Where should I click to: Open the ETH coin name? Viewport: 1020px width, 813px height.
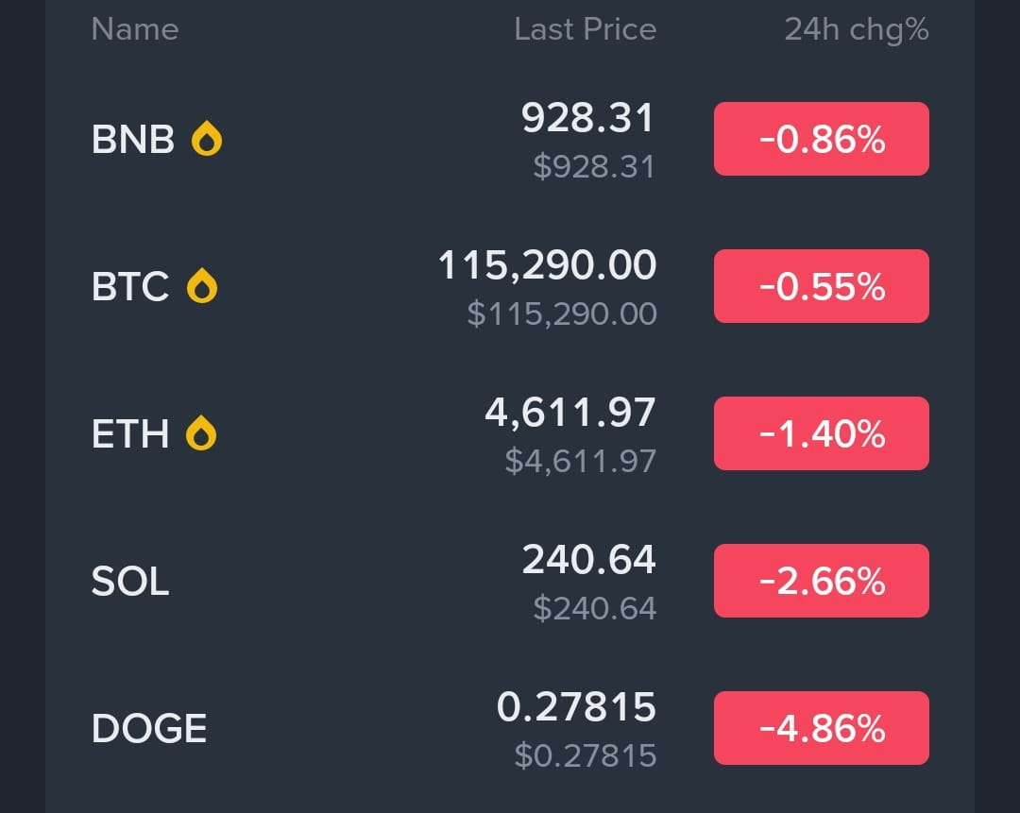pyautogui.click(x=130, y=433)
